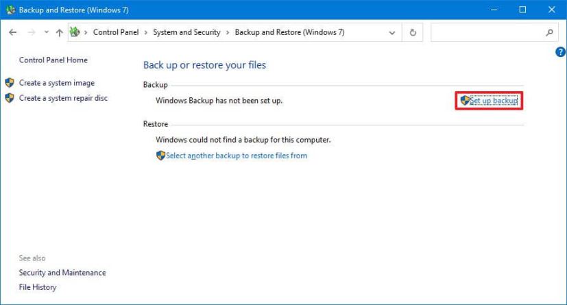
Task: Click the Forward navigation arrow
Action: coord(30,32)
